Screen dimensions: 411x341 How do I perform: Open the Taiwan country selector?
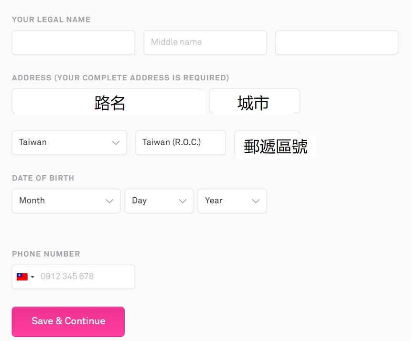point(69,143)
